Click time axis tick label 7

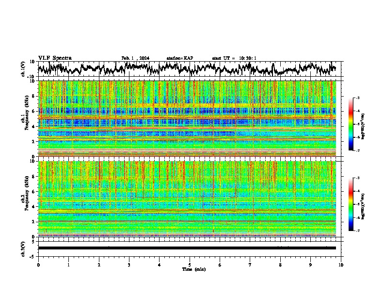click(250, 265)
